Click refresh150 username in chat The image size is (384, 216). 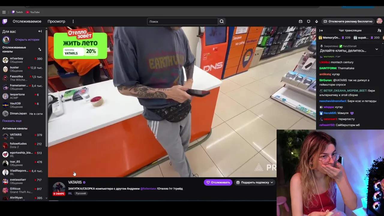point(327,125)
